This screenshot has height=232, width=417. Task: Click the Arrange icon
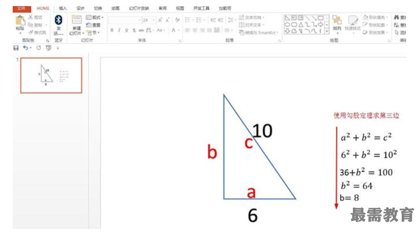click(x=337, y=20)
